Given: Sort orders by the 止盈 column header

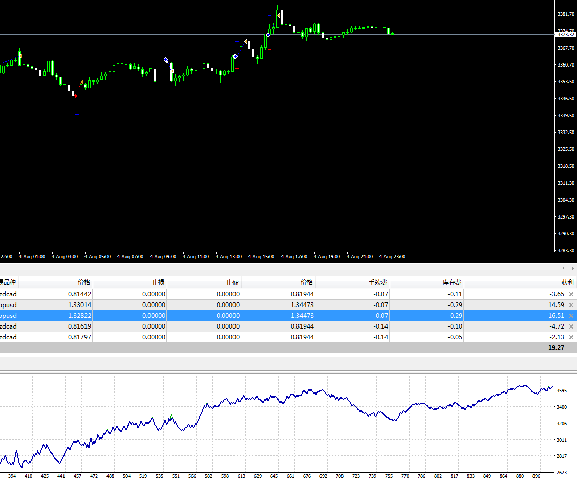Looking at the screenshot, I should coord(232,282).
